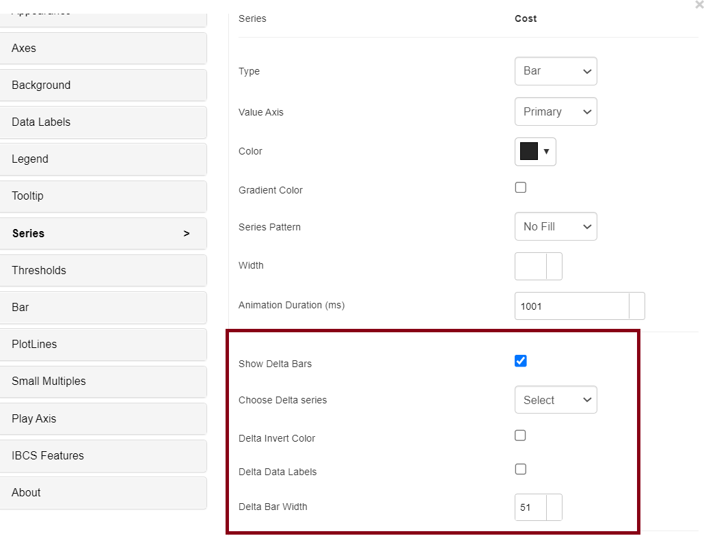Viewport: 704px width, 536px height.
Task: Open the IBCS Features section
Action: tap(104, 455)
